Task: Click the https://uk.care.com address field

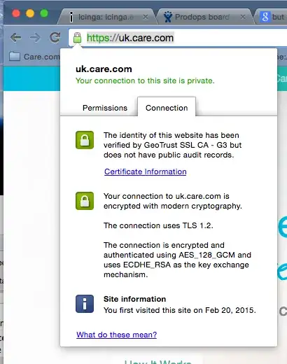Action: tap(177, 38)
